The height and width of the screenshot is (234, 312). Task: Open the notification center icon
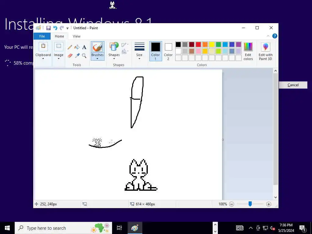tap(303, 228)
